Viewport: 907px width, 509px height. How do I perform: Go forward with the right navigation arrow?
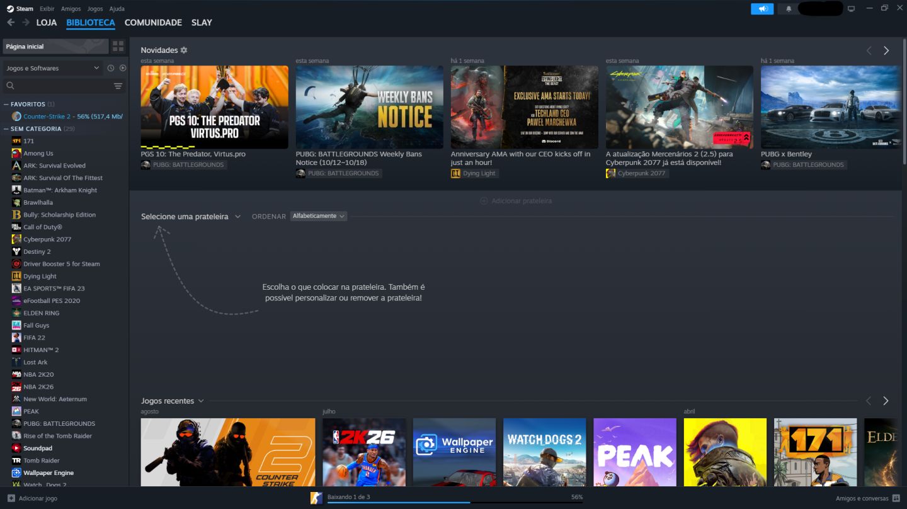(26, 23)
